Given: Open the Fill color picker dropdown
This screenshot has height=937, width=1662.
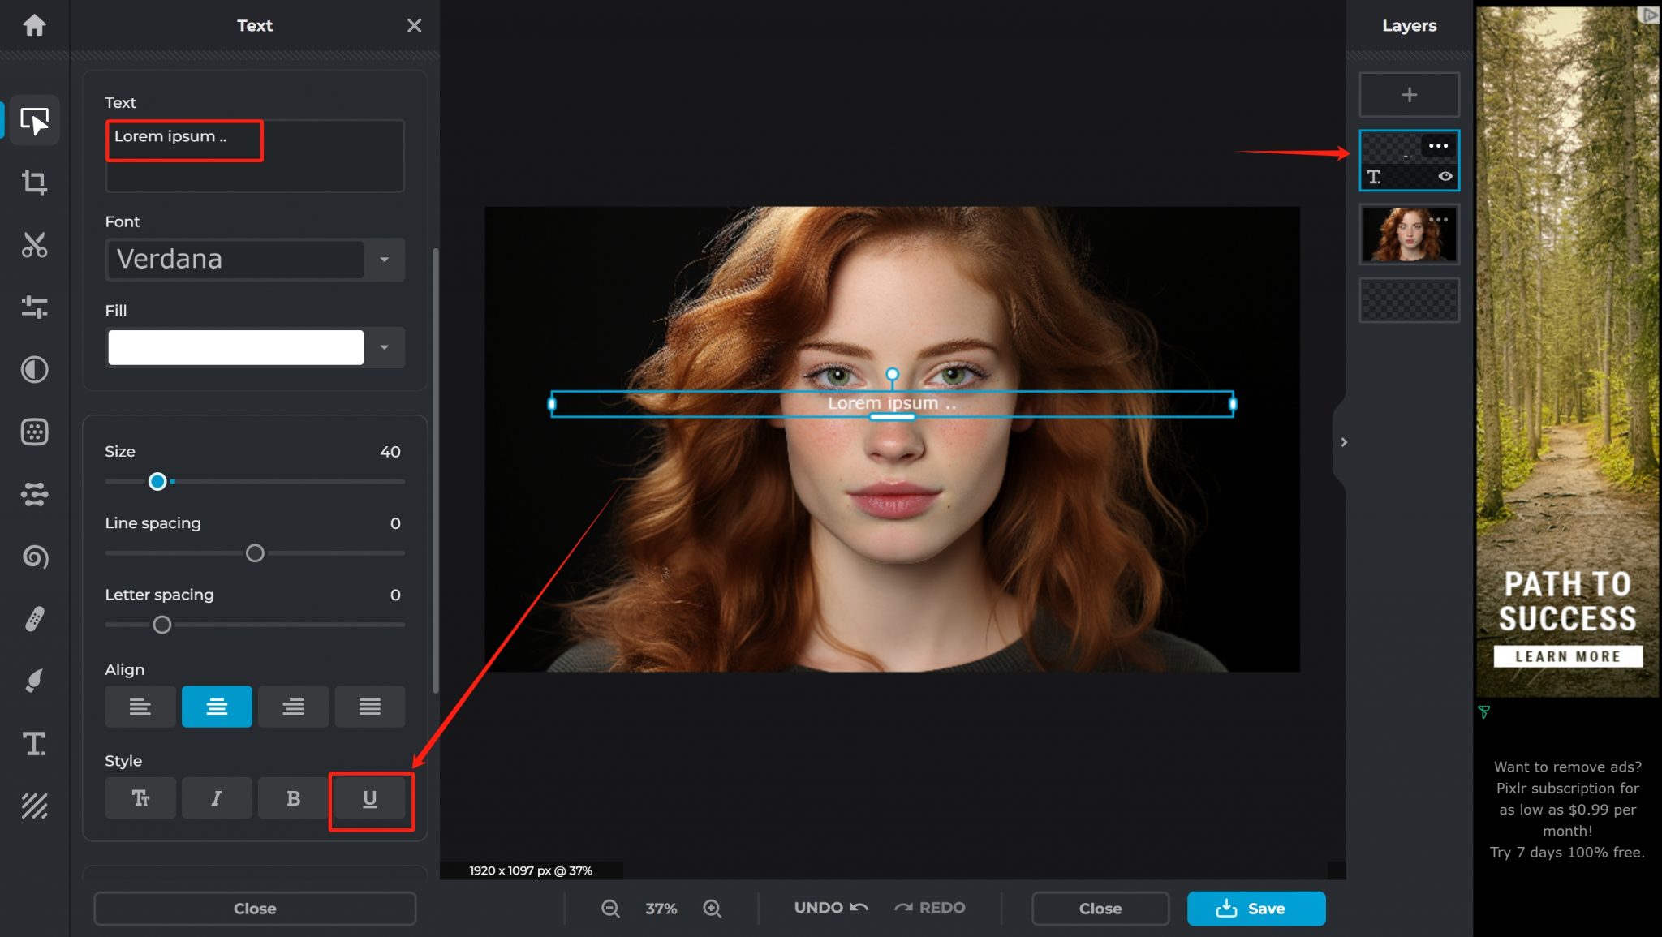Looking at the screenshot, I should (384, 347).
